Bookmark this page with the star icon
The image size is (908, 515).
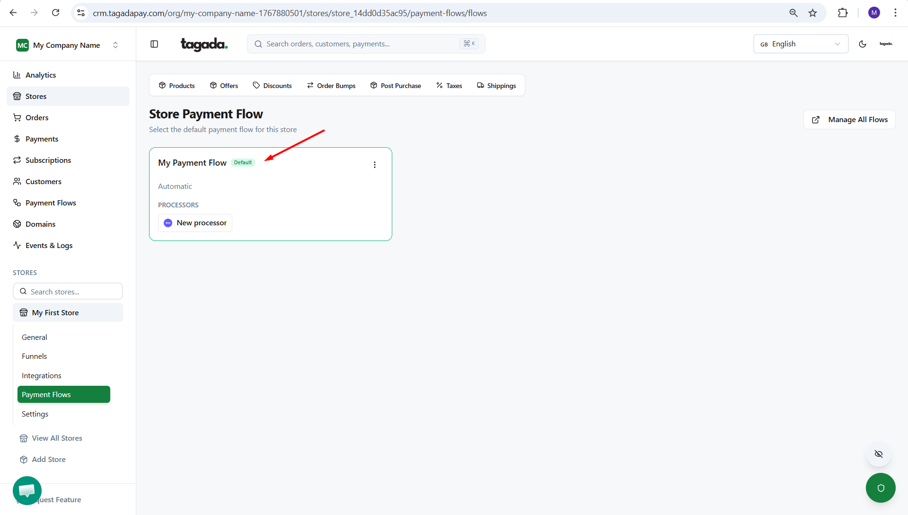(x=813, y=13)
